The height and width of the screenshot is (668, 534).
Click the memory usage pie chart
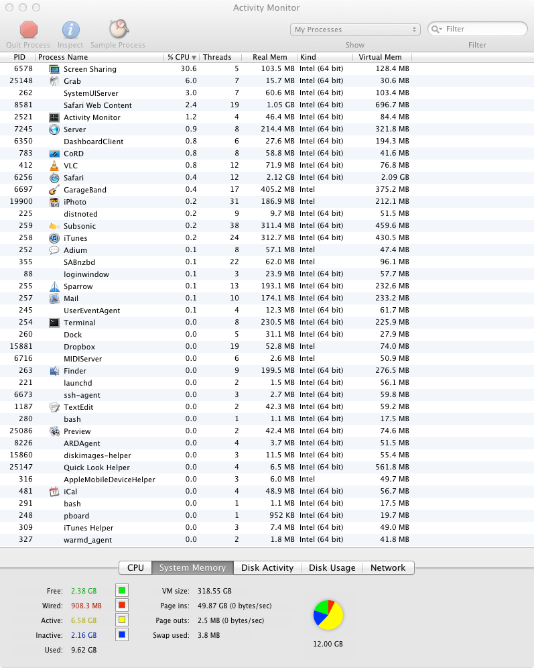coord(328,615)
